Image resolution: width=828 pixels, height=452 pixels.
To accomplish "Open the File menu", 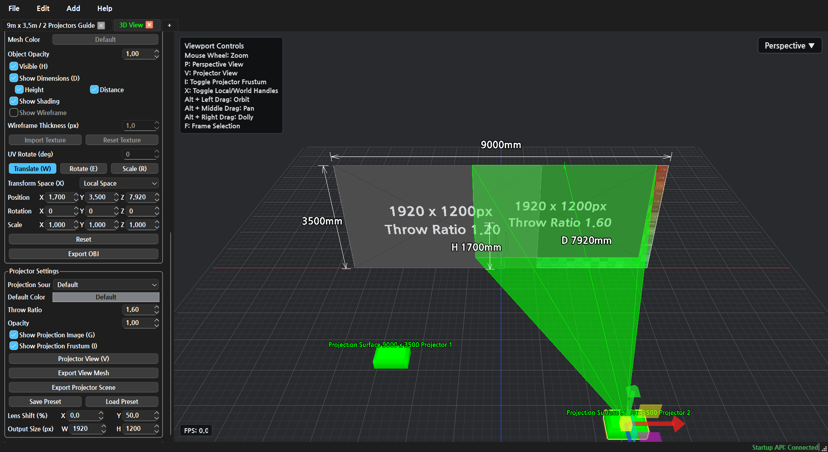I will click(14, 8).
